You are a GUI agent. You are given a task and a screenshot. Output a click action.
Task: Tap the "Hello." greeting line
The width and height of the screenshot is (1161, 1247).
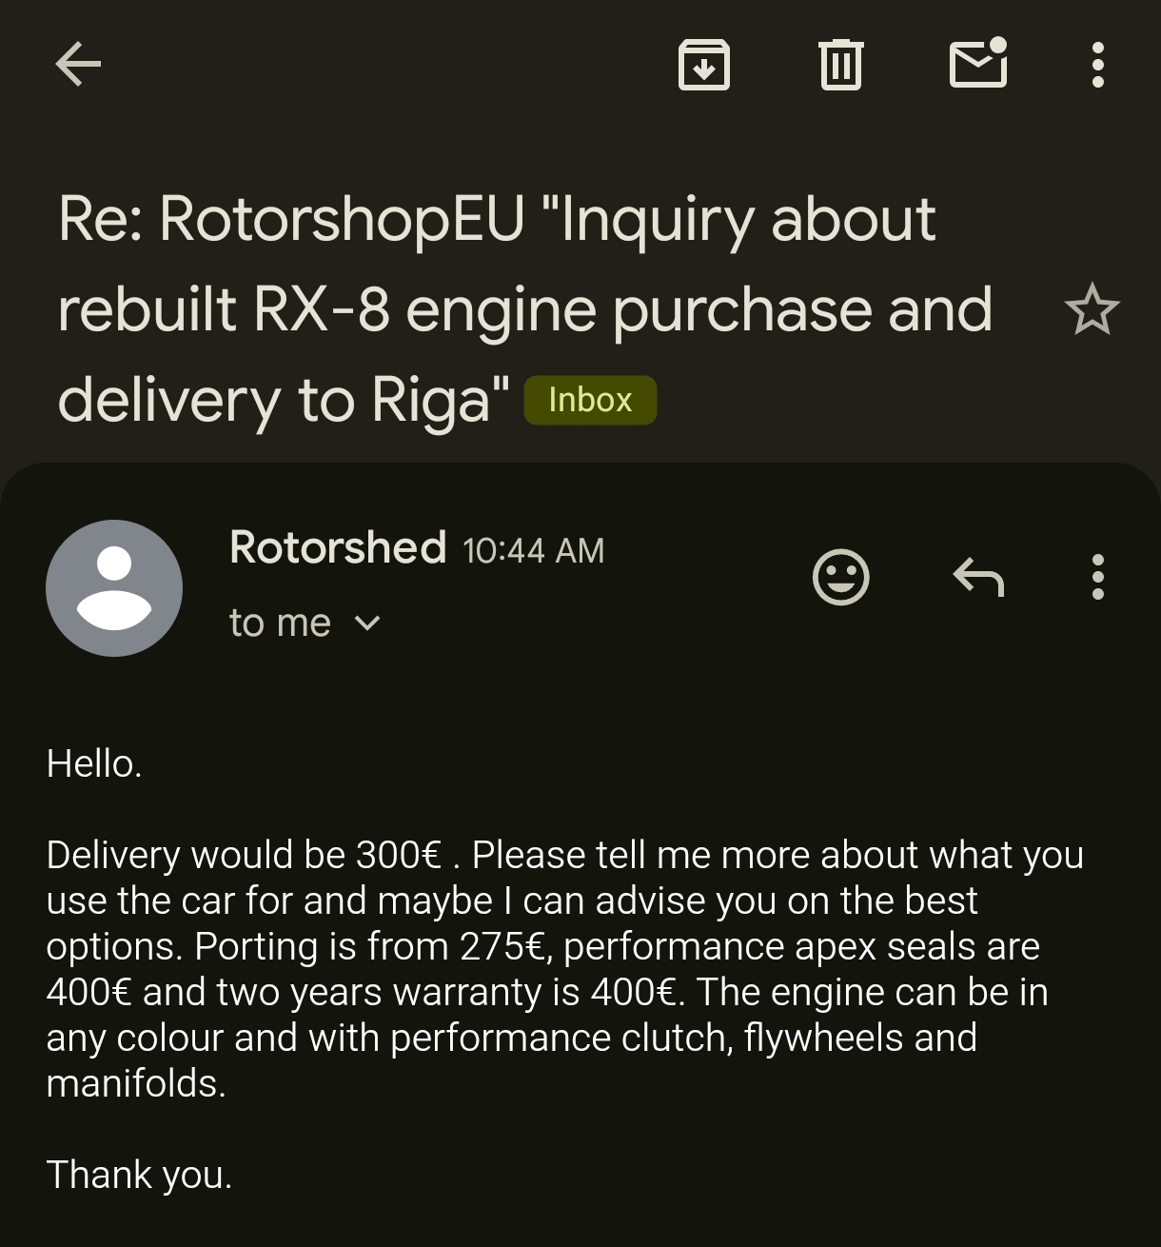(94, 763)
